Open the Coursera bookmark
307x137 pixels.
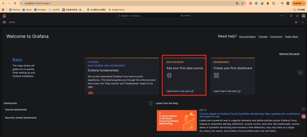40,10
